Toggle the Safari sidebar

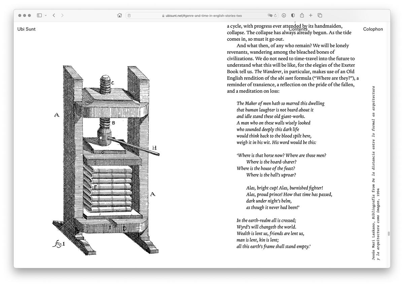coord(39,15)
